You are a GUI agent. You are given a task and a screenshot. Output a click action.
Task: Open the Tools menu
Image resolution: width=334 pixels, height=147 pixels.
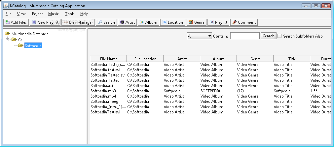tap(70, 14)
